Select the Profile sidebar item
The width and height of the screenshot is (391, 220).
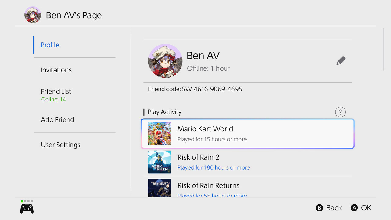coord(50,45)
